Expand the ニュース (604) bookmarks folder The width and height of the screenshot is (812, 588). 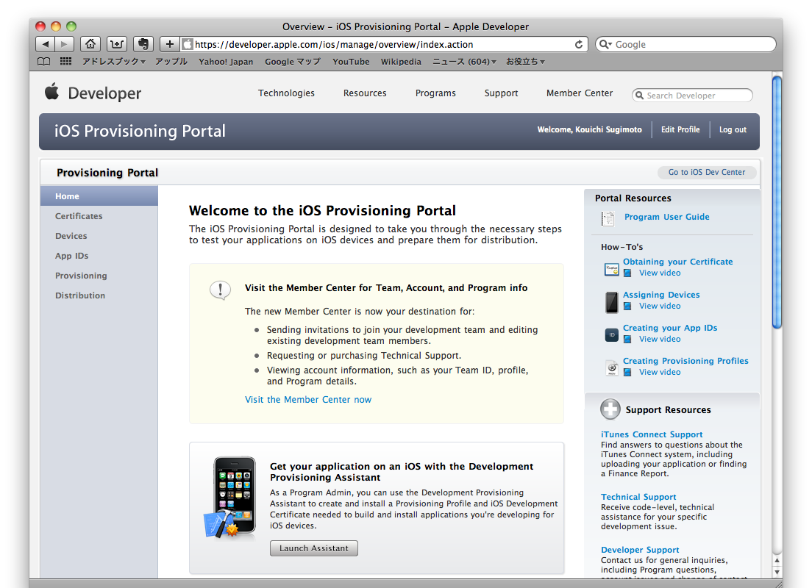(x=463, y=62)
